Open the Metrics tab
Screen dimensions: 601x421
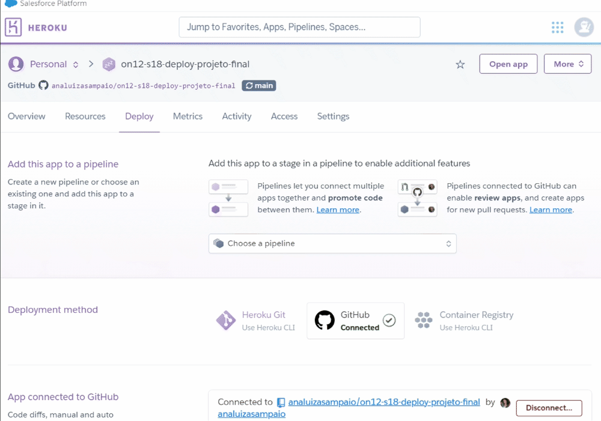click(188, 116)
